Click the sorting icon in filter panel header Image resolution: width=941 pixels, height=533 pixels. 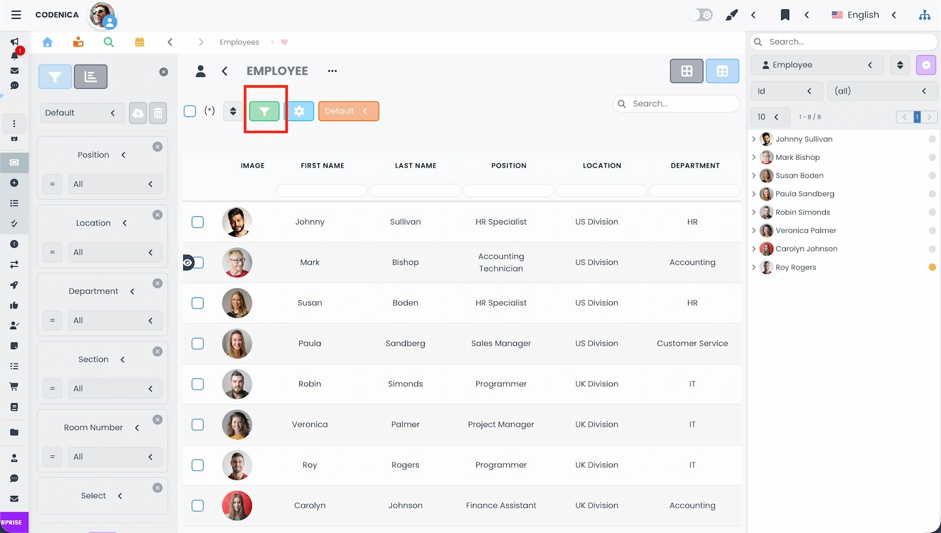pos(91,76)
